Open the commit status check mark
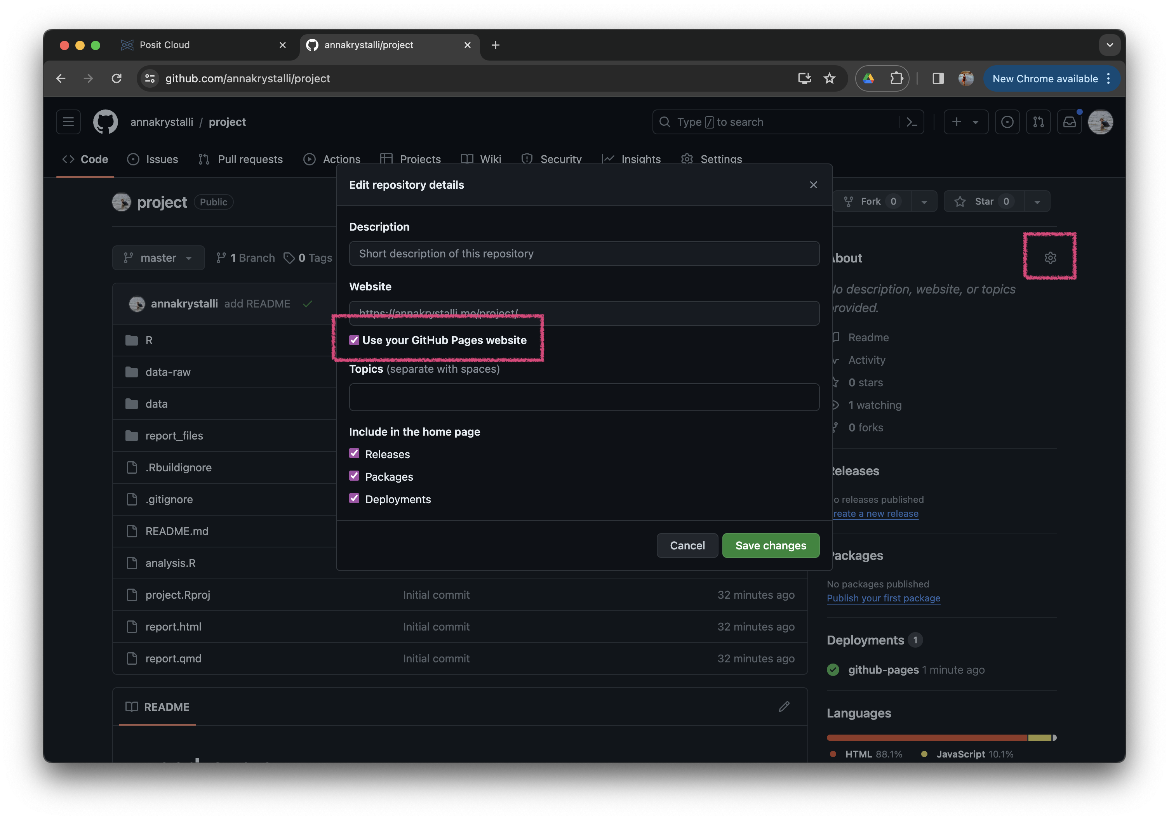Viewport: 1169px width, 820px height. pos(307,304)
